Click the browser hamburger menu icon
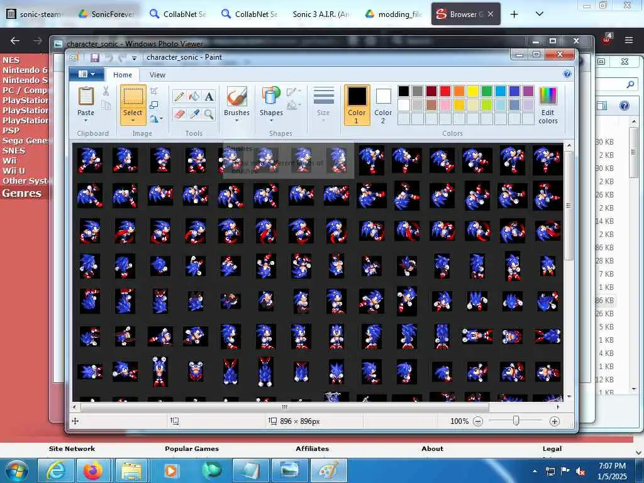This screenshot has height=483, width=644. point(629,40)
